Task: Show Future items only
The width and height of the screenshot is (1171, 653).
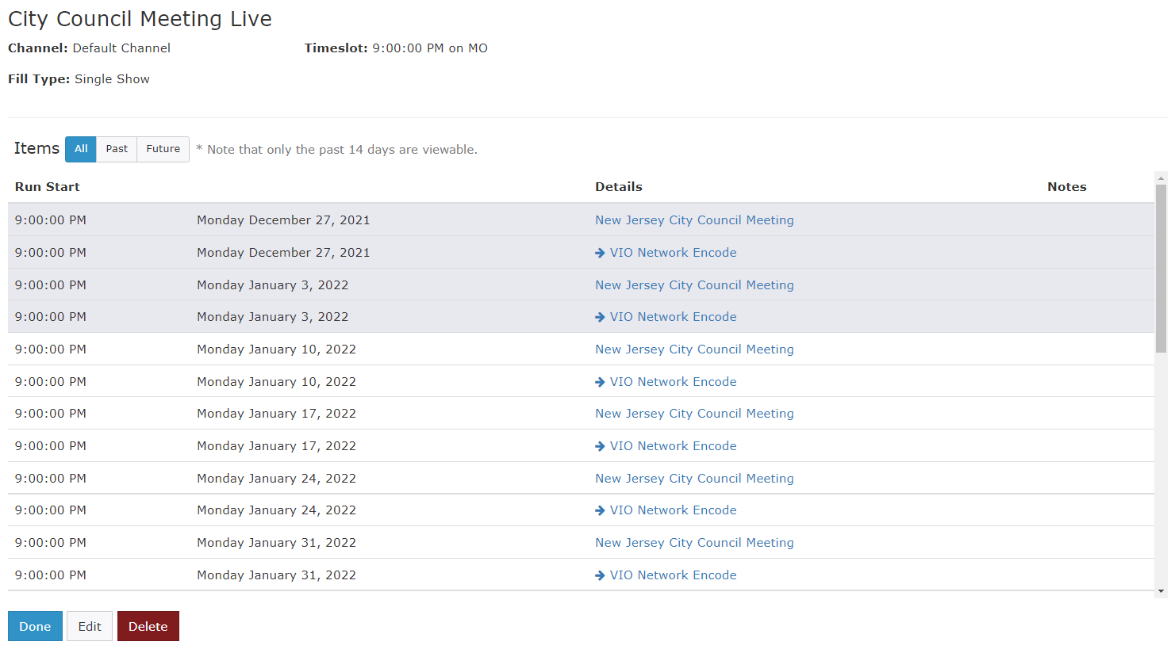Action: pyautogui.click(x=163, y=149)
